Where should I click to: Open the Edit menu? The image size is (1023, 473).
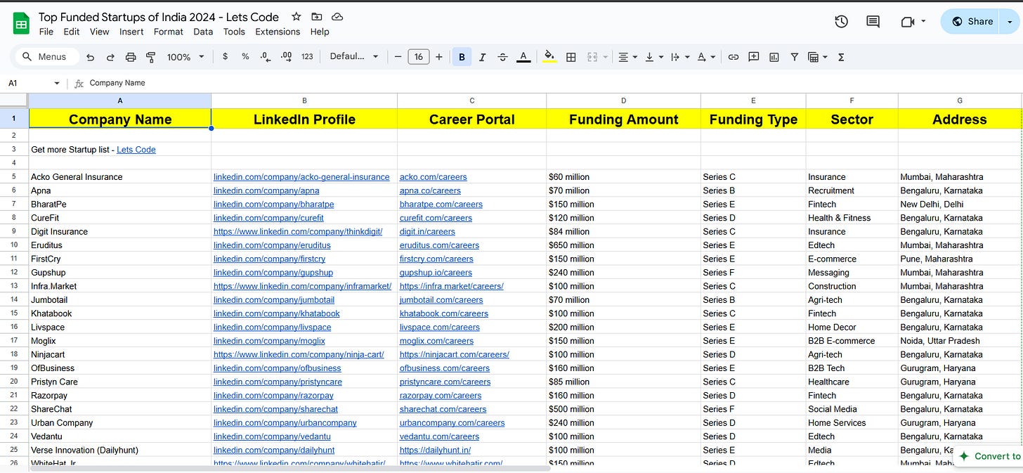[x=72, y=32]
